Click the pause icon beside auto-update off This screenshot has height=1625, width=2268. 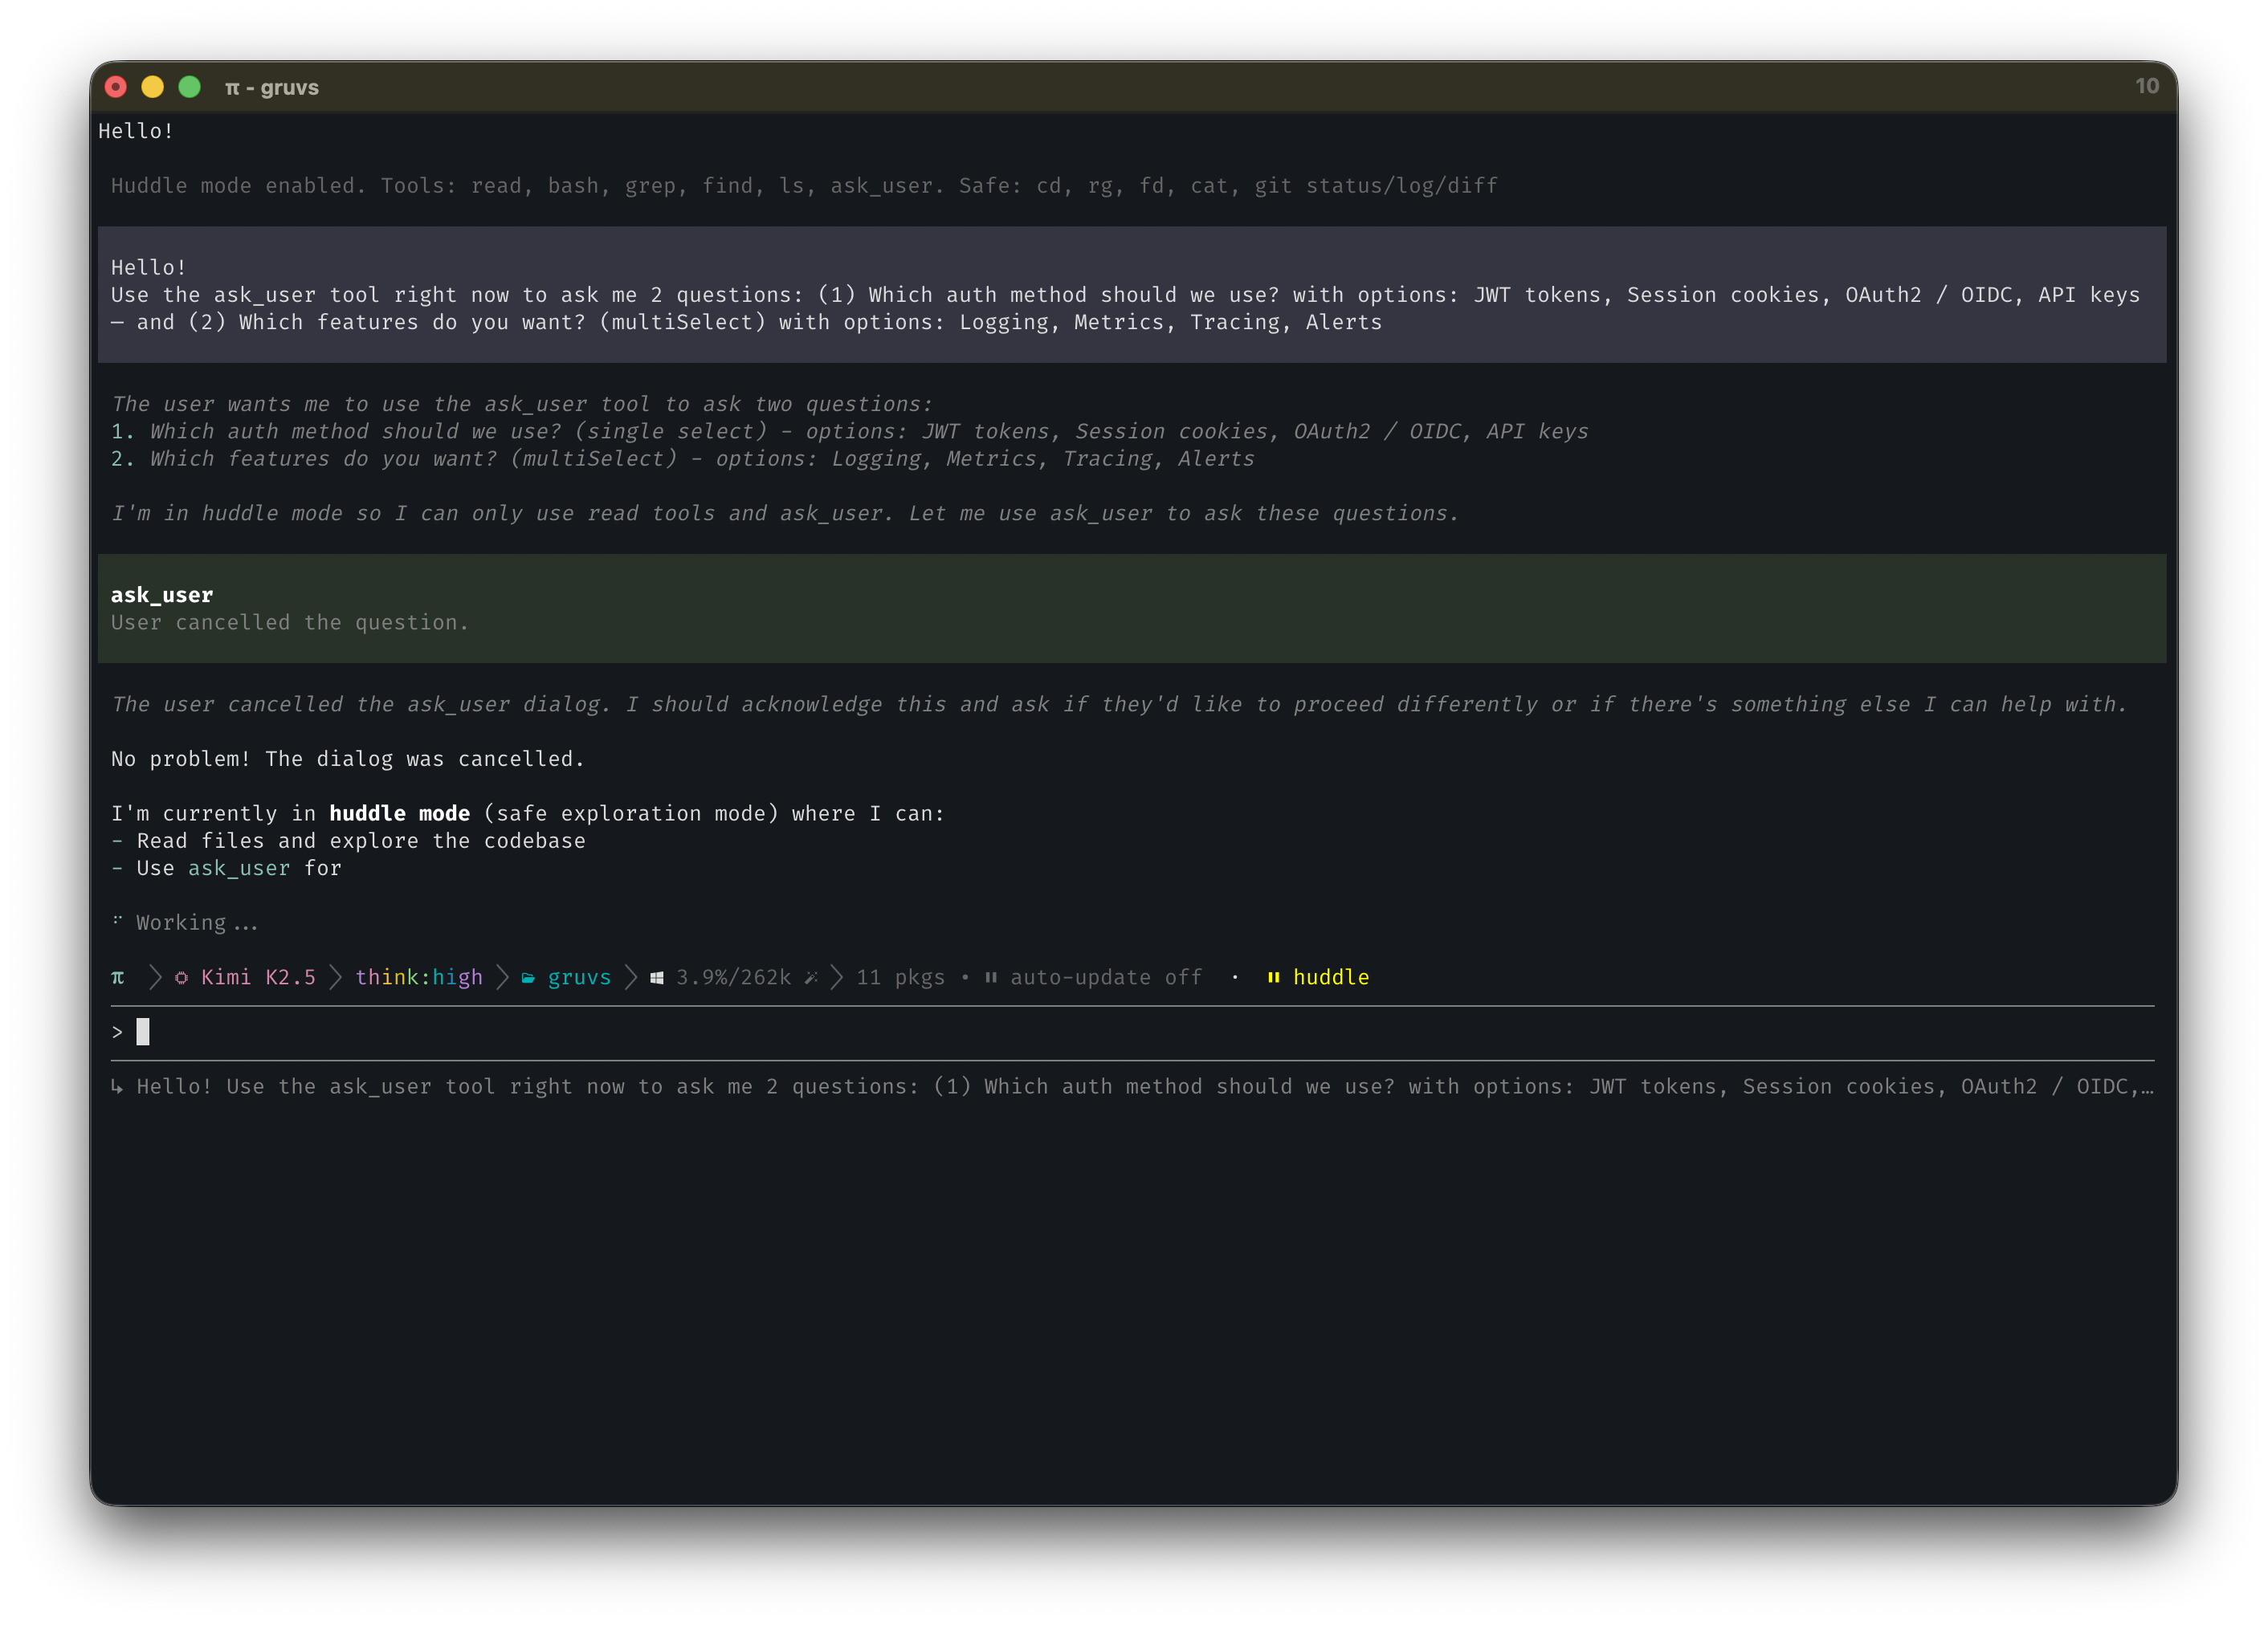point(991,977)
